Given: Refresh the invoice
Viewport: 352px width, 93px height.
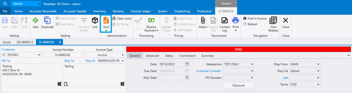Looking at the screenshot, I should coord(250,24).
